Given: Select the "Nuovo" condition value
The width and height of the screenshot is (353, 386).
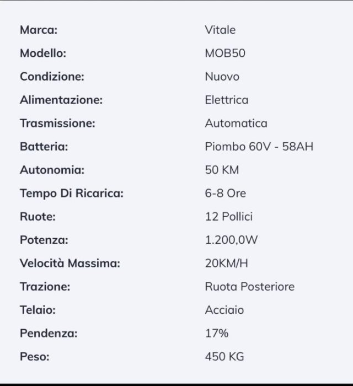Looking at the screenshot, I should click(222, 77).
